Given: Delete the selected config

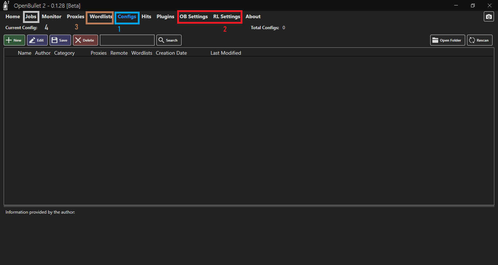Looking at the screenshot, I should click(x=85, y=40).
